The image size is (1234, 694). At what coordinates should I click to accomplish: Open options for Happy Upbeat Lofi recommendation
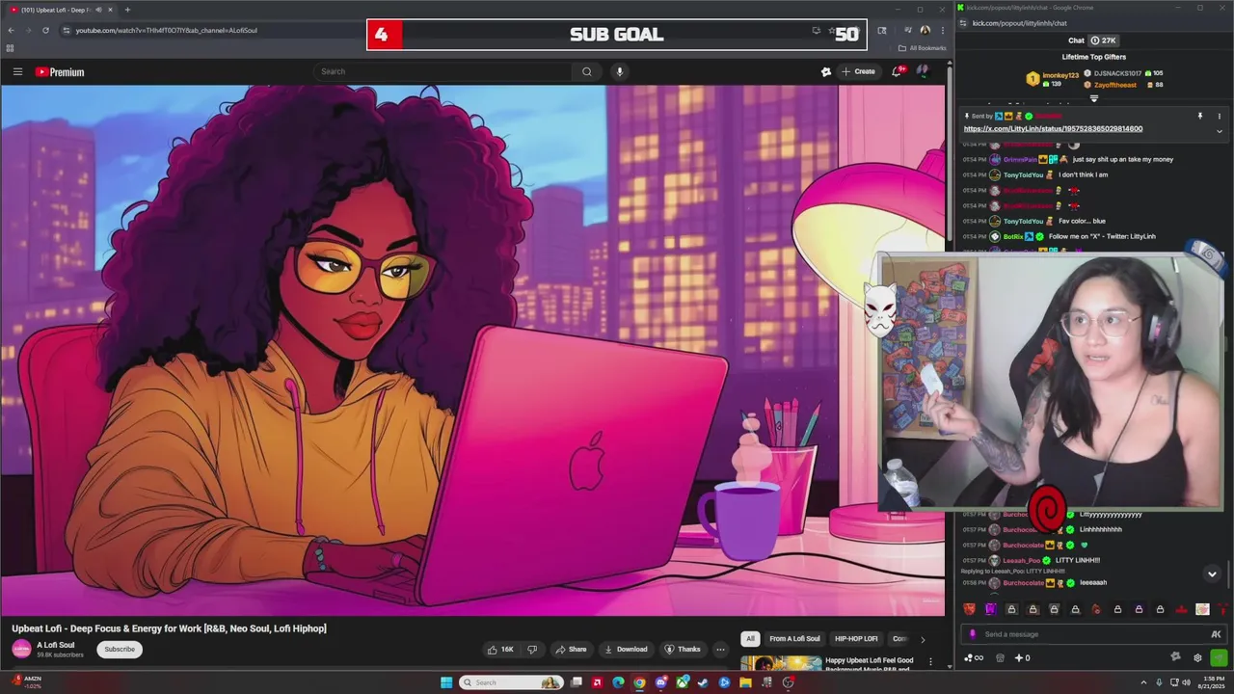click(930, 662)
